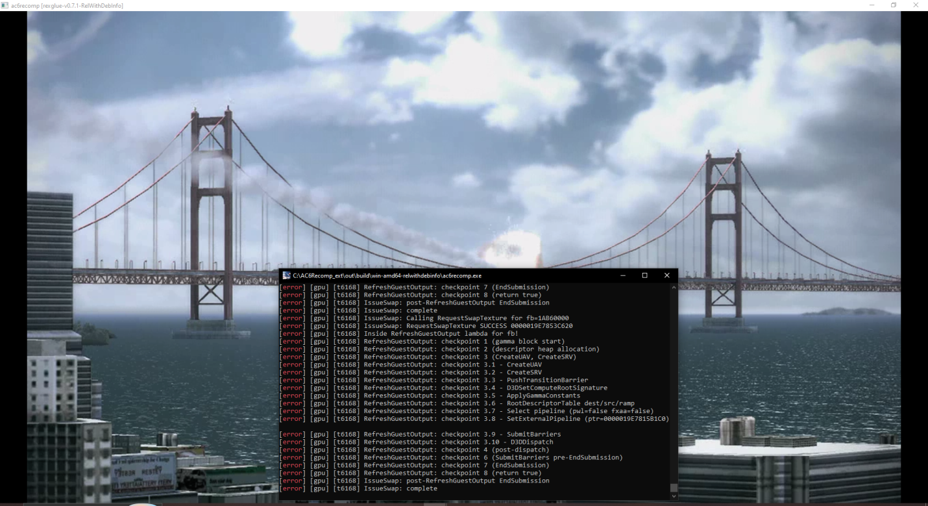Select the 'checkpoint 3.3 - PushTransitionBarrier' line
928x506 pixels.
click(433, 380)
